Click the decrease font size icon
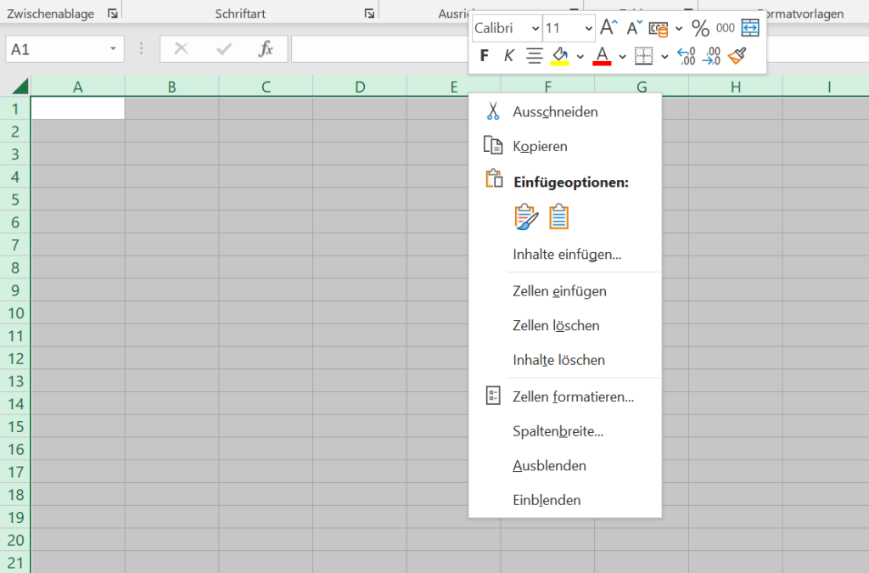This screenshot has width=869, height=573. pyautogui.click(x=635, y=28)
